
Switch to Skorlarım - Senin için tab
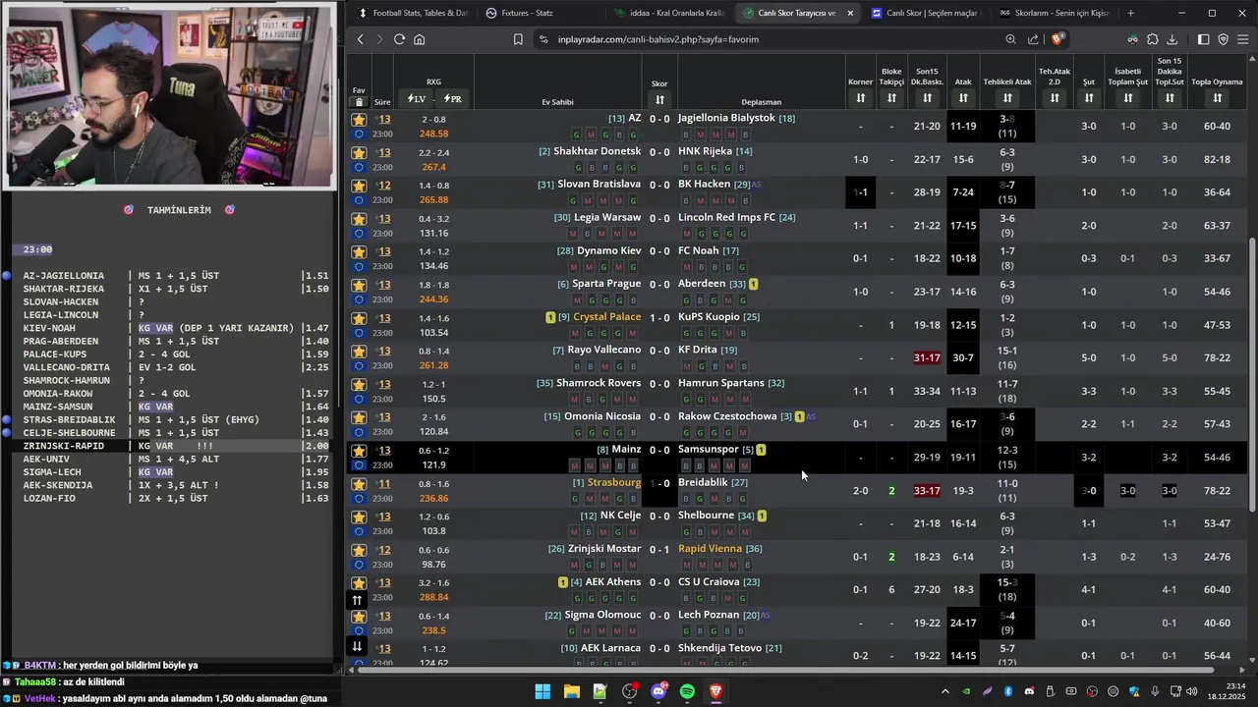tap(1054, 13)
